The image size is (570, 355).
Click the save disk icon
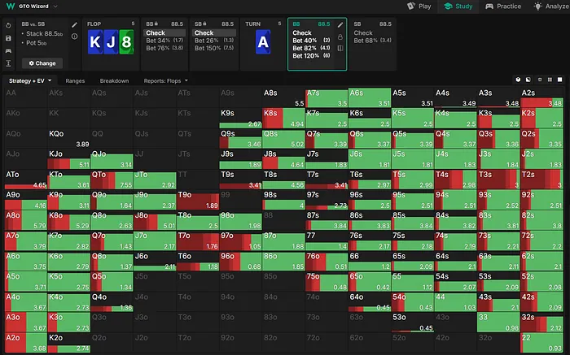pyautogui.click(x=7, y=37)
